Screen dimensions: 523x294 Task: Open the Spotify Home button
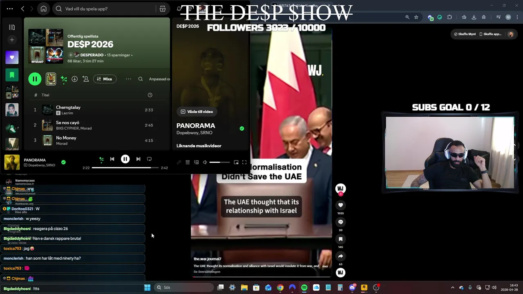[44, 9]
